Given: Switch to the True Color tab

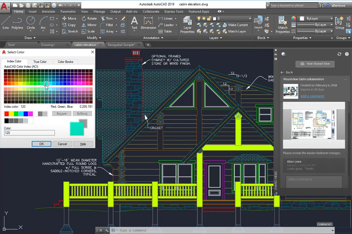Looking at the screenshot, I should pos(40,61).
